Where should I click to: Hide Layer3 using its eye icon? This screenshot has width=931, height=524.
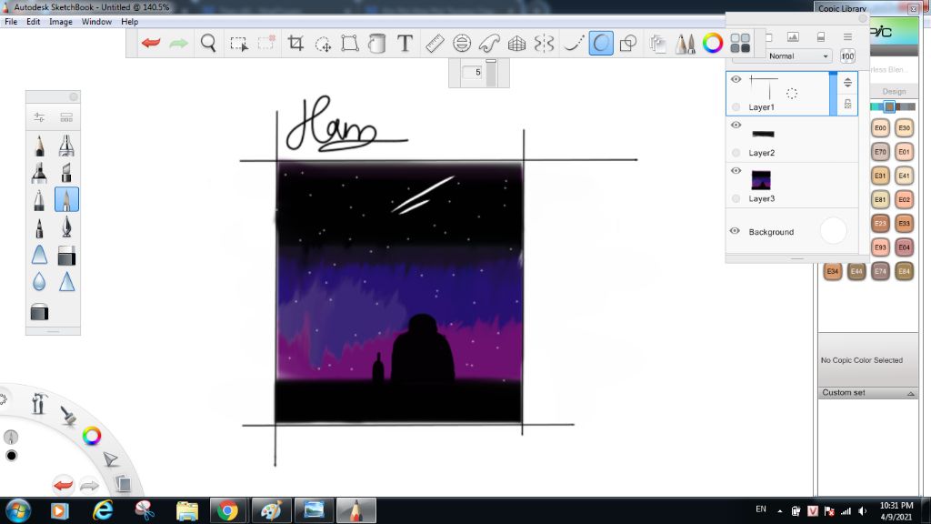click(x=736, y=170)
